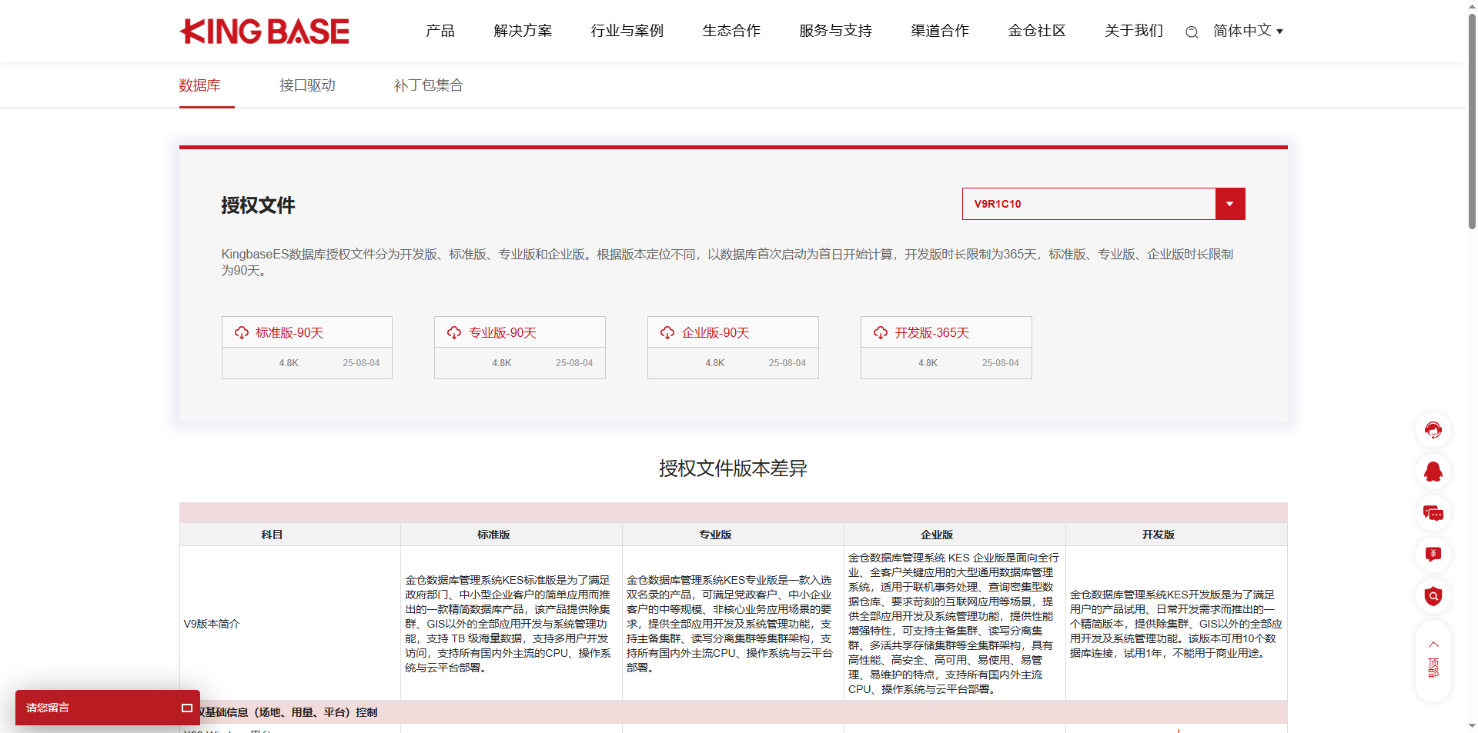The width and height of the screenshot is (1478, 733).
Task: Open the 简体中文 language selector
Action: click(1248, 31)
